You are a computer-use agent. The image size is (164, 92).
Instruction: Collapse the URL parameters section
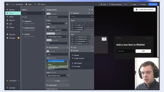[67, 48]
